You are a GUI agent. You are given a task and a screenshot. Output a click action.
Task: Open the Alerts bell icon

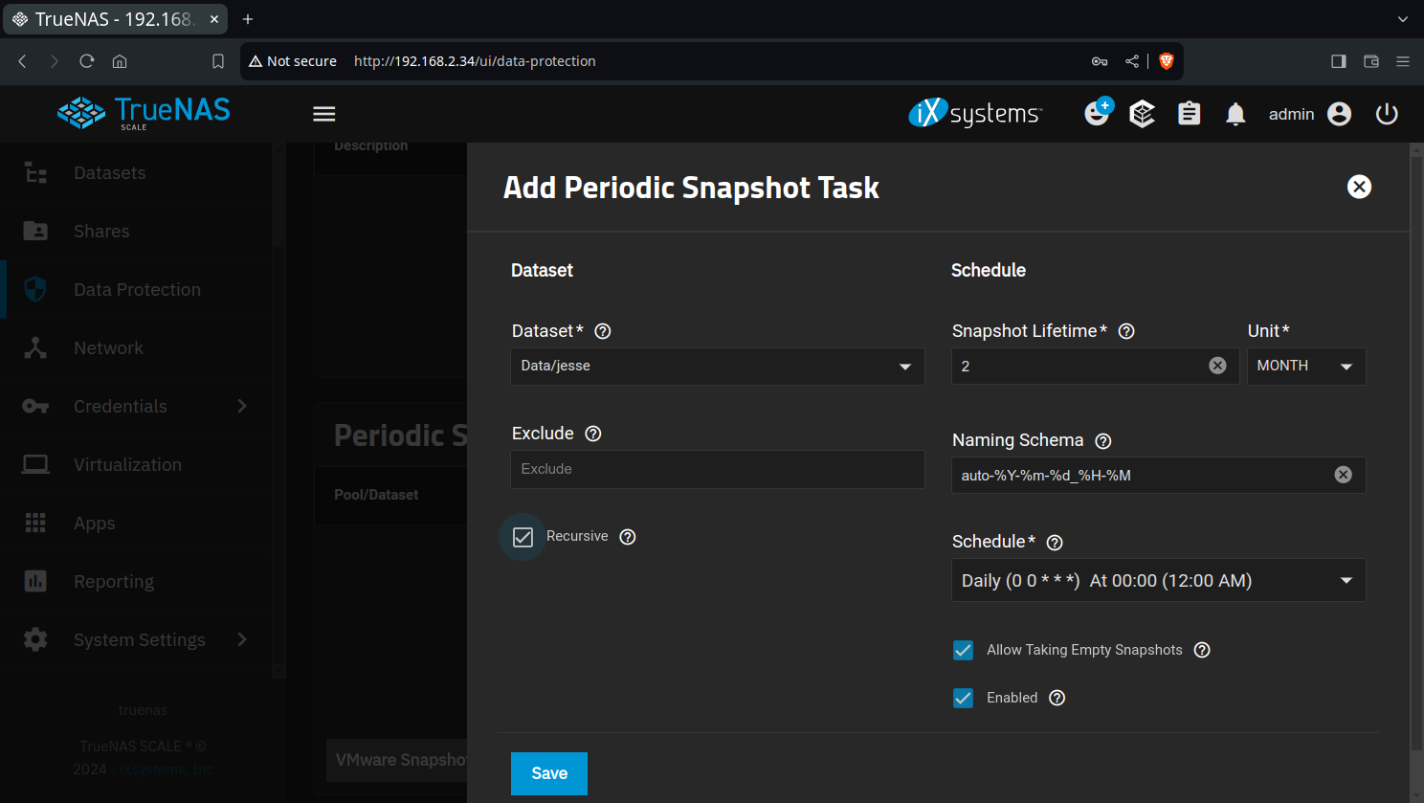click(x=1235, y=114)
